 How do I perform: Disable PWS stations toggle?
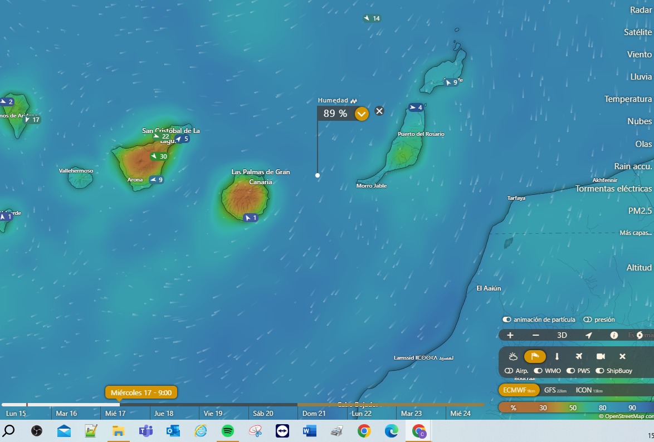[x=570, y=371]
